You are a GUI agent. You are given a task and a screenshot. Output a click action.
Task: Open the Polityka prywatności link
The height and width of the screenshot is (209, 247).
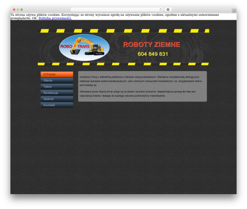pyautogui.click(x=55, y=18)
